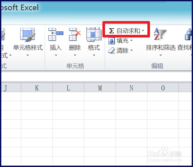Select column O header

[163, 87]
